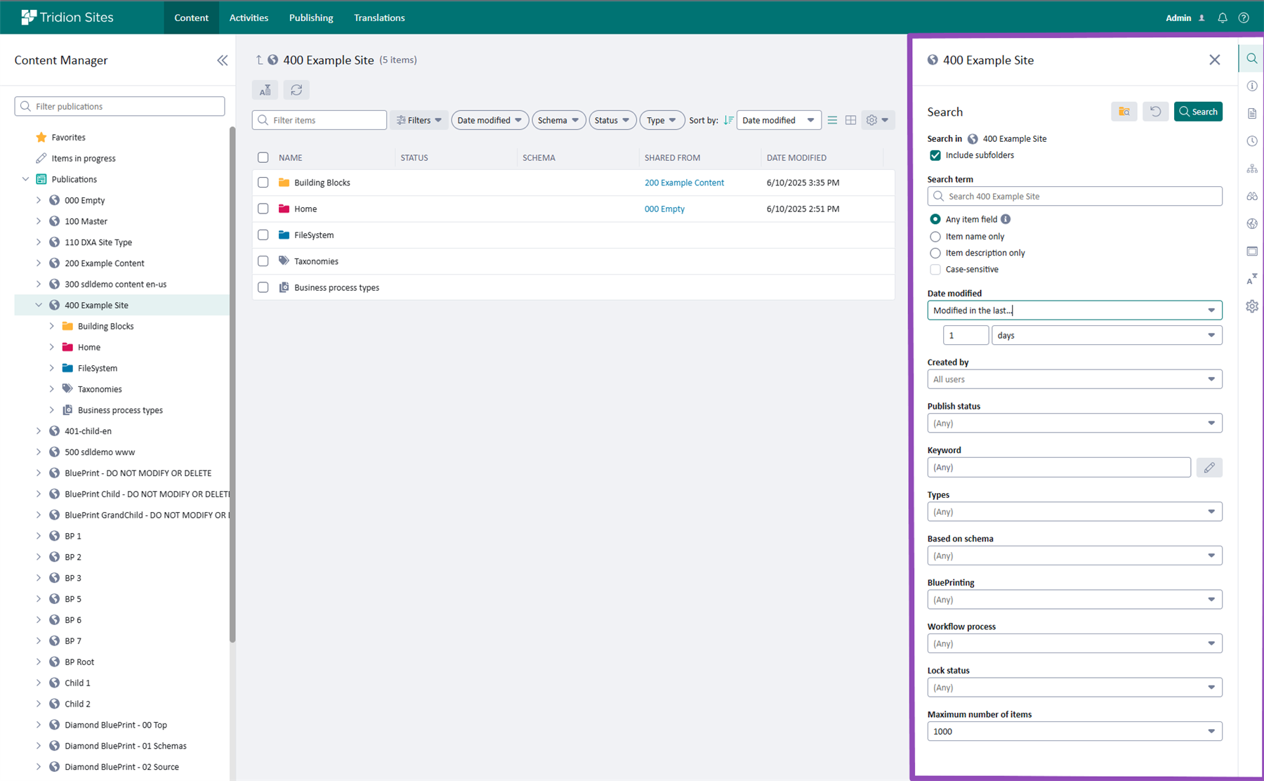Screen dimensions: 1264x781
Task: Open the Home folder in the list
Action: [x=305, y=209]
